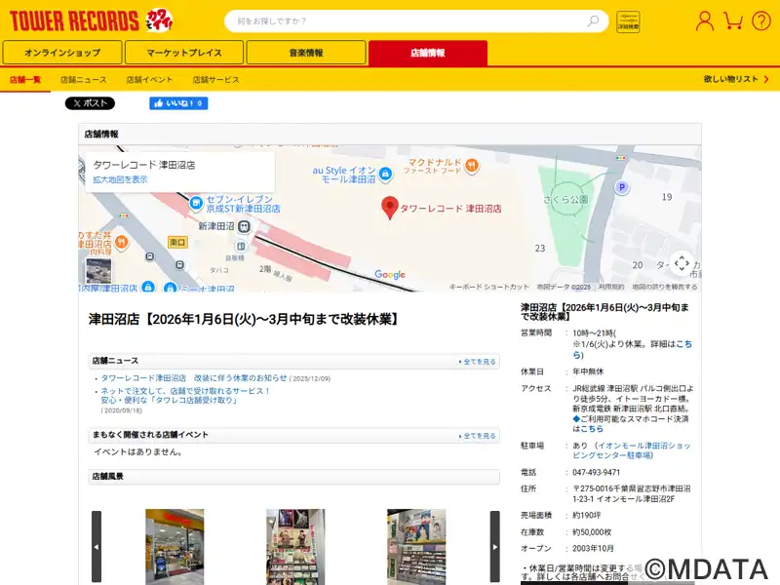Open the middle store shelf photo thumbnail
The width and height of the screenshot is (780, 585).
tap(295, 546)
